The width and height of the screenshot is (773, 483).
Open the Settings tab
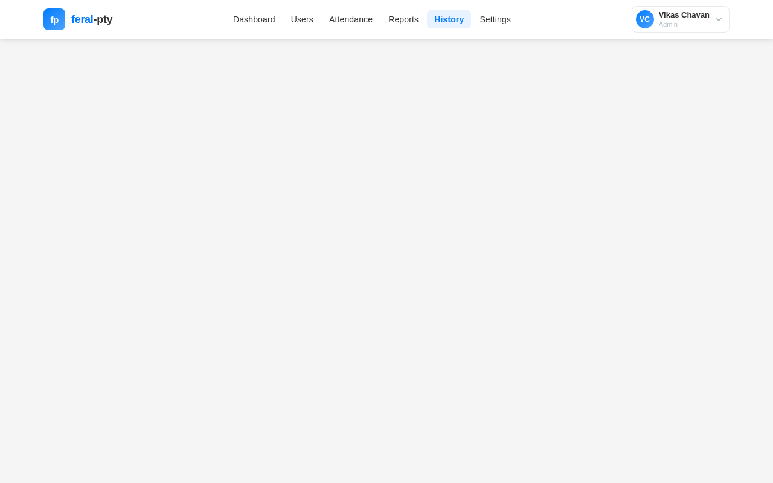495,19
